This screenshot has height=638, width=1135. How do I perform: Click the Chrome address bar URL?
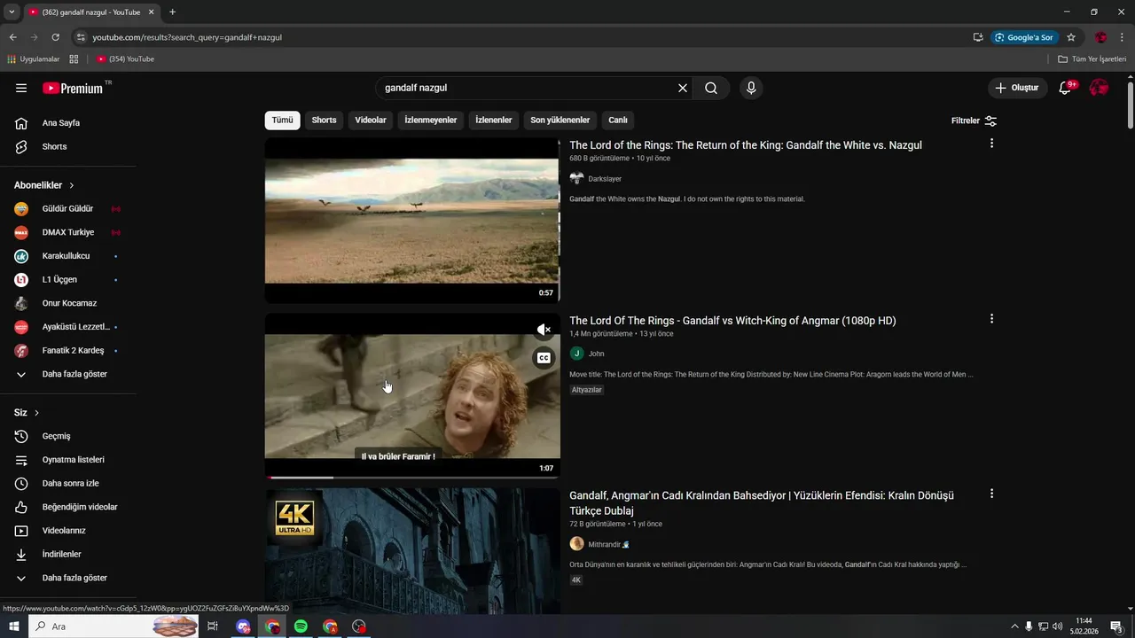187,37
